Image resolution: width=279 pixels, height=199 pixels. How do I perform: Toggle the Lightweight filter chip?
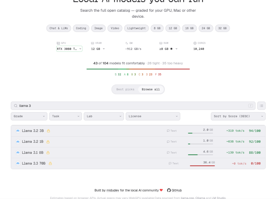[137, 28]
